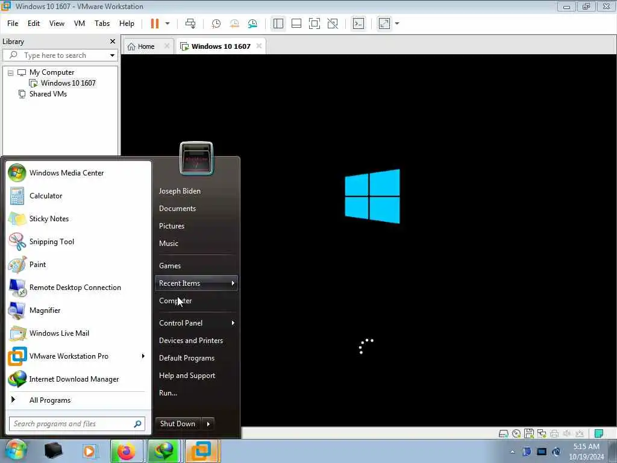Click the teal message log note icon
Image resolution: width=617 pixels, height=463 pixels.
pos(598,433)
